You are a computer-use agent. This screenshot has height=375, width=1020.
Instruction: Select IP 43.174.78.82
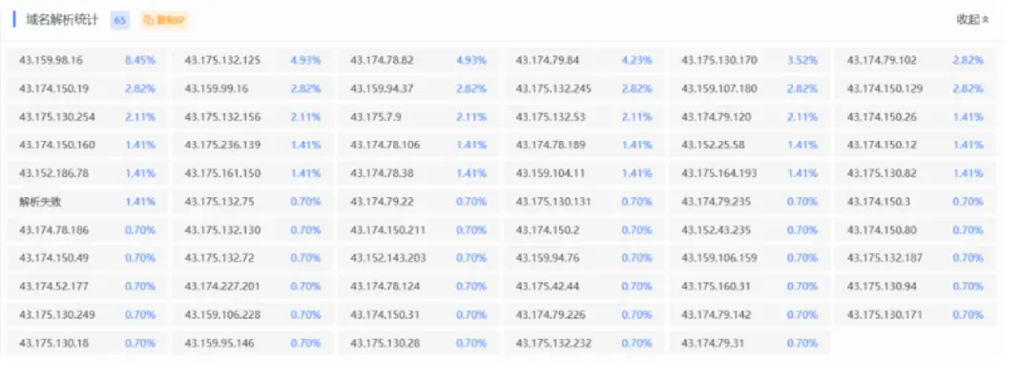[x=382, y=60]
